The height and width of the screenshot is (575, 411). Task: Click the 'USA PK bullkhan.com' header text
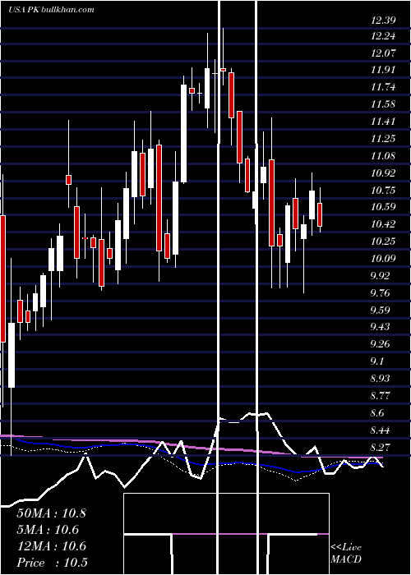pos(51,10)
